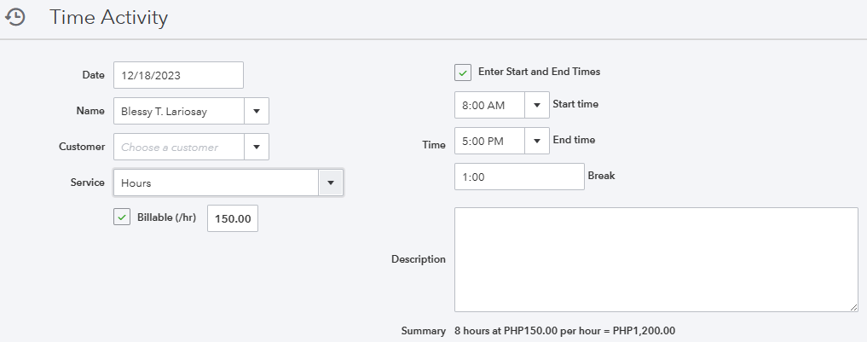867x342 pixels.
Task: Click inside the Description text area
Action: 656,259
